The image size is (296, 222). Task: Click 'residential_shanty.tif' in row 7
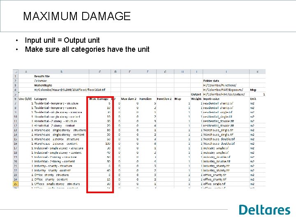point(218,103)
